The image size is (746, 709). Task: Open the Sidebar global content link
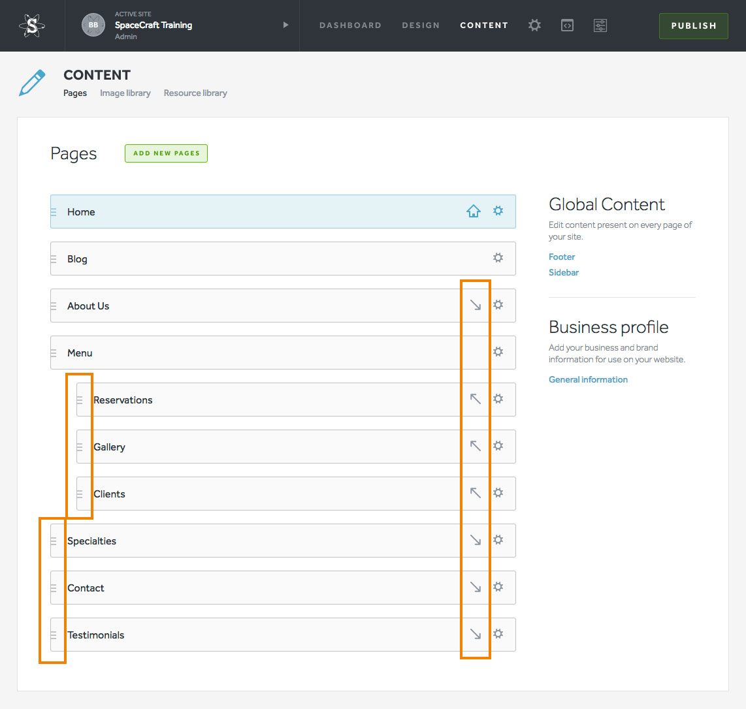[x=564, y=272]
